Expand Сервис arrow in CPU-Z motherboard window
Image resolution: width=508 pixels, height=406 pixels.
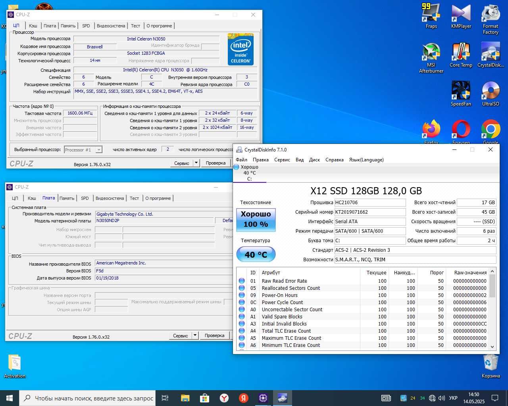195,335
